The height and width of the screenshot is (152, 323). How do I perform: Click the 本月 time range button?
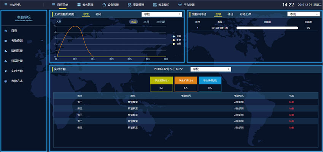[x=146, y=22]
